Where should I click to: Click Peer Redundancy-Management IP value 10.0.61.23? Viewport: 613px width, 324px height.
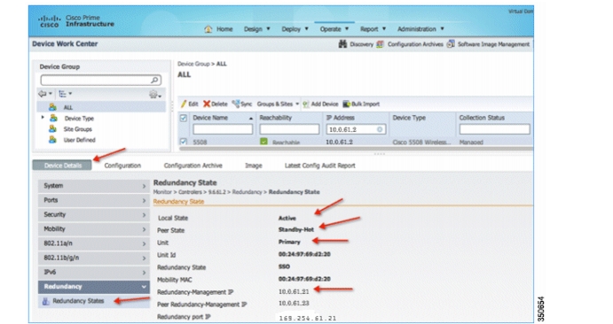click(x=294, y=303)
